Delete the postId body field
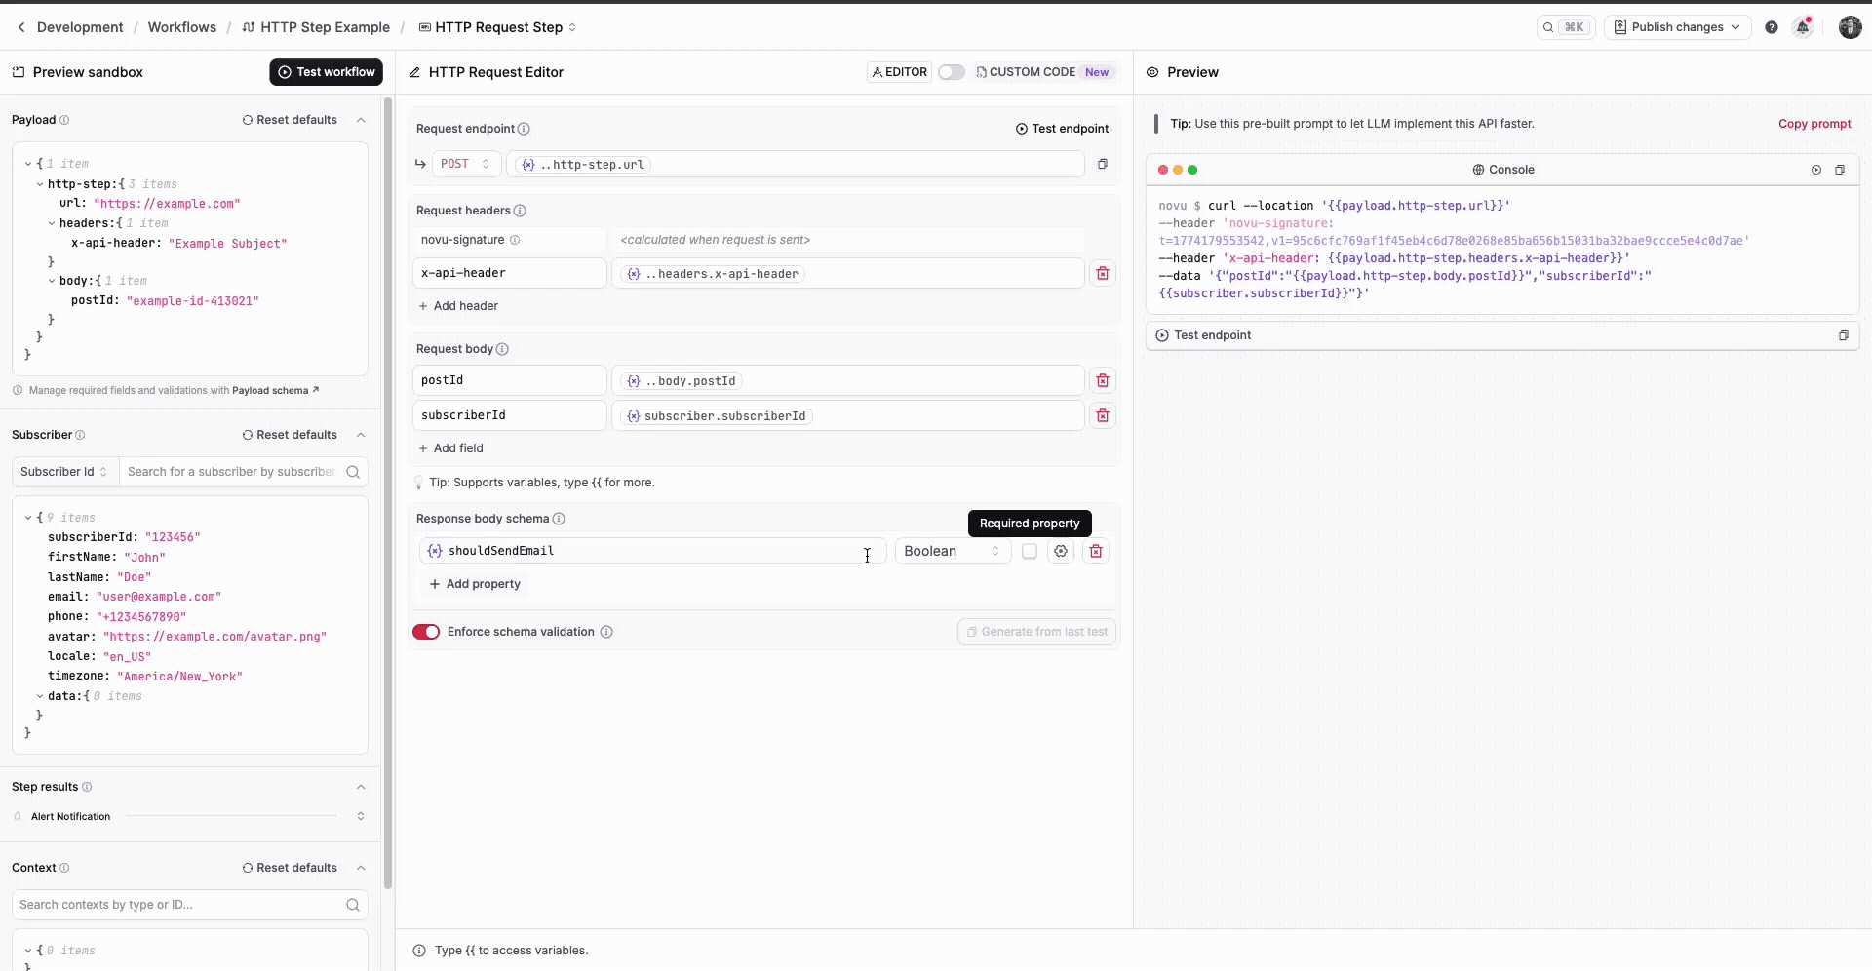The height and width of the screenshot is (971, 1872). (1103, 380)
